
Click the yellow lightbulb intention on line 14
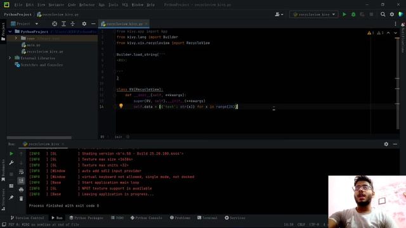121,106
